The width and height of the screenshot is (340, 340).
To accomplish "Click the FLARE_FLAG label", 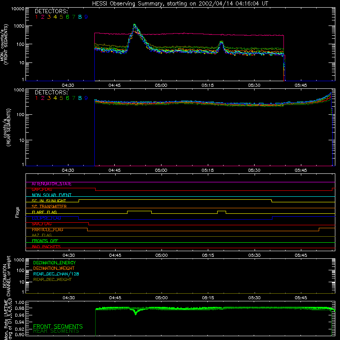I will click(44, 212).
